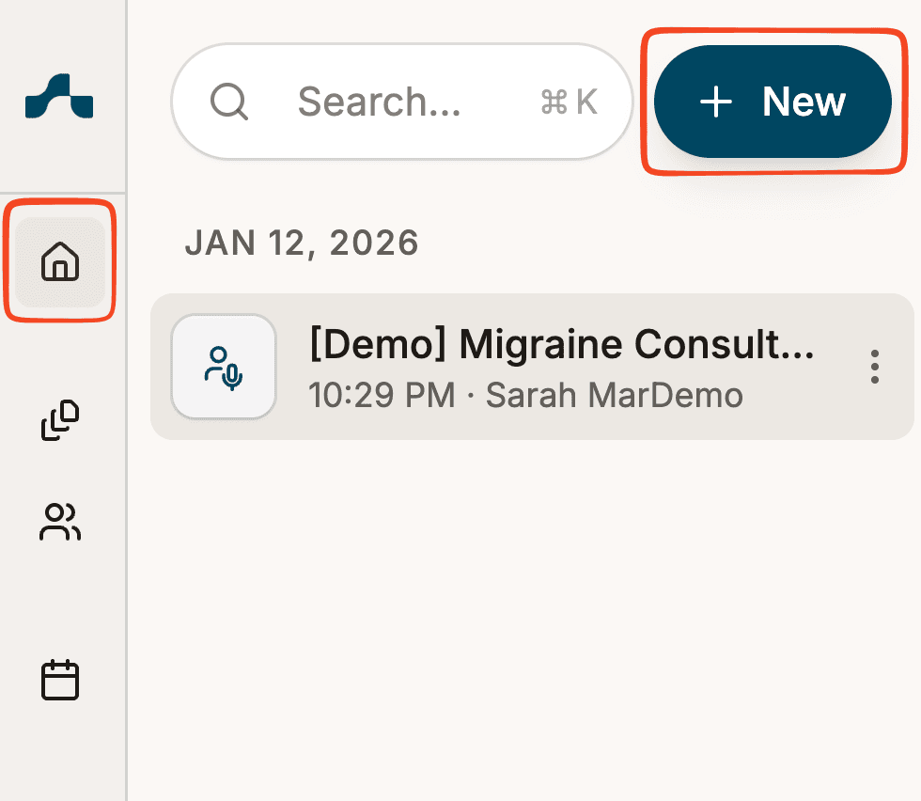Click the "Search..." placeholder text
921x801 pixels.
tap(380, 102)
